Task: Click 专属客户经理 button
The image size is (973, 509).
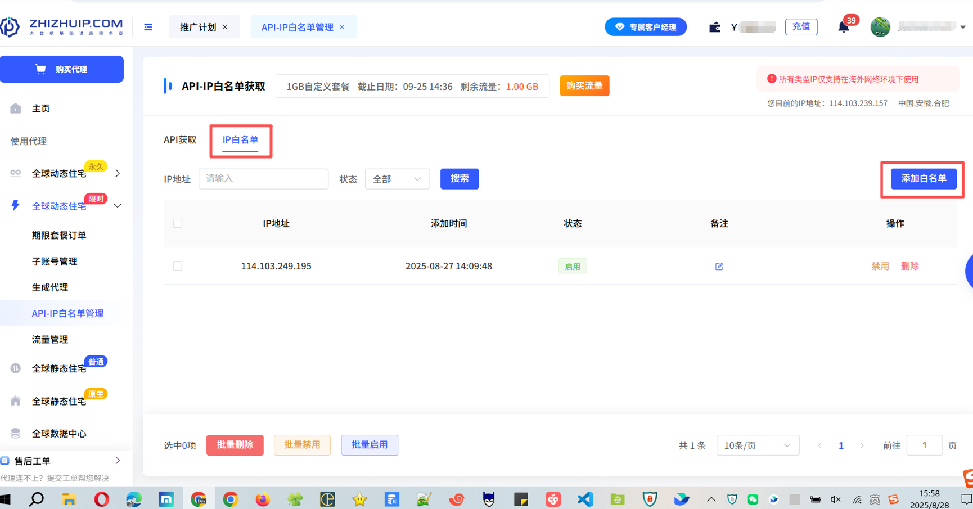Action: click(646, 27)
